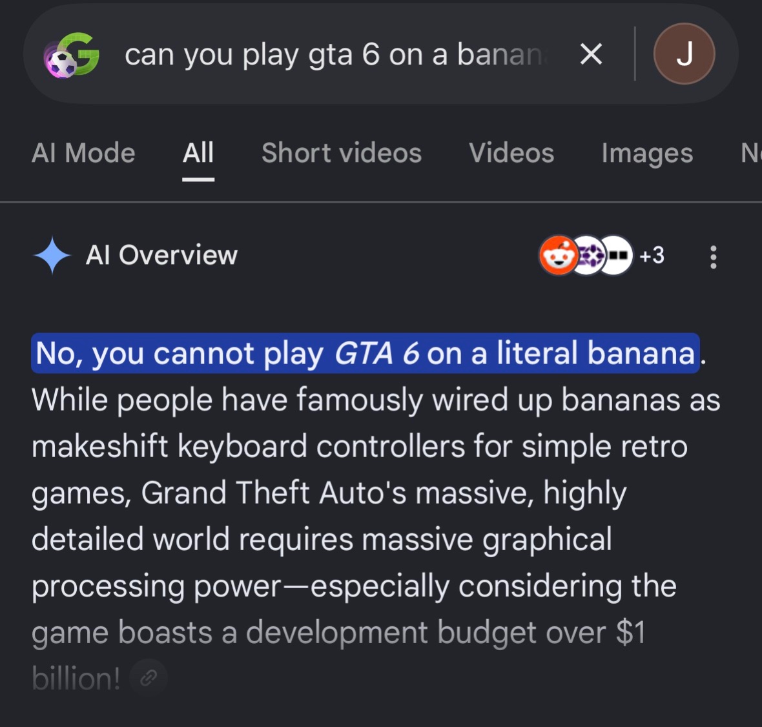Focus the search field with banana query

pyautogui.click(x=335, y=54)
